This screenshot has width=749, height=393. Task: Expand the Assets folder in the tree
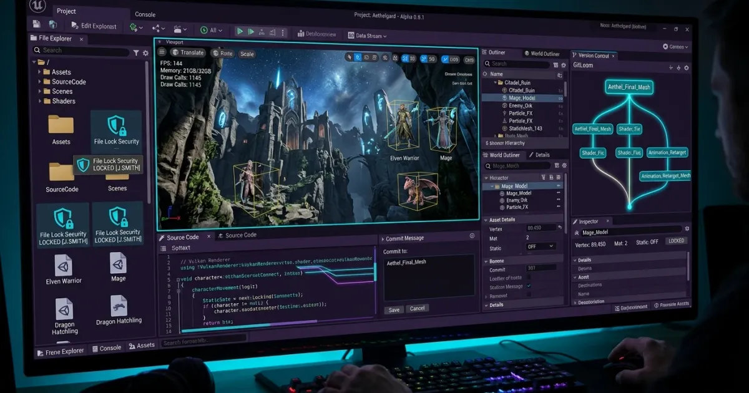(x=40, y=72)
